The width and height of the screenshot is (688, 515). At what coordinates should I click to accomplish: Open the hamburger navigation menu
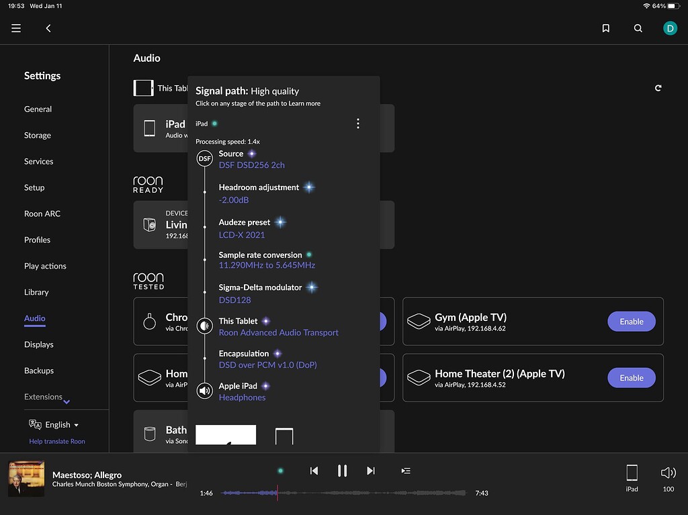pos(15,28)
